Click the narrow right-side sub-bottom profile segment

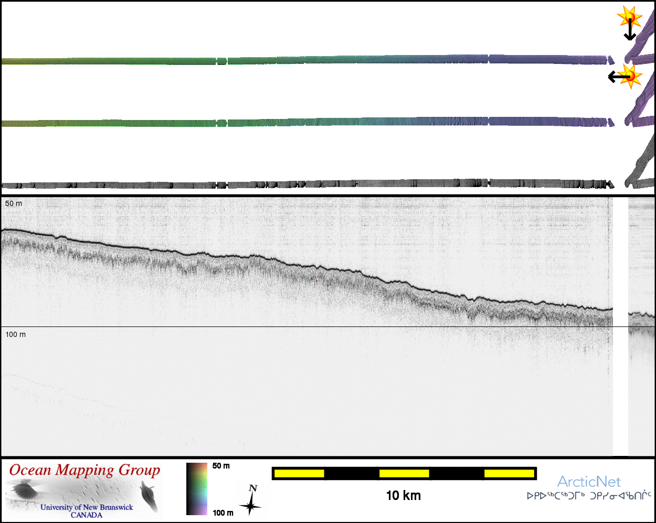coord(641,325)
